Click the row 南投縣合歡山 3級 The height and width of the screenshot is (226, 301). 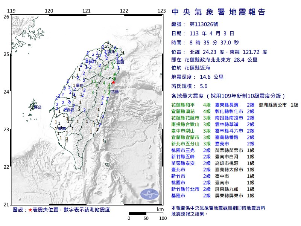pyautogui.click(x=191, y=125)
